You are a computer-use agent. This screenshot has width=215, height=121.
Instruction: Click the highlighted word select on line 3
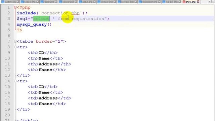[41, 19]
